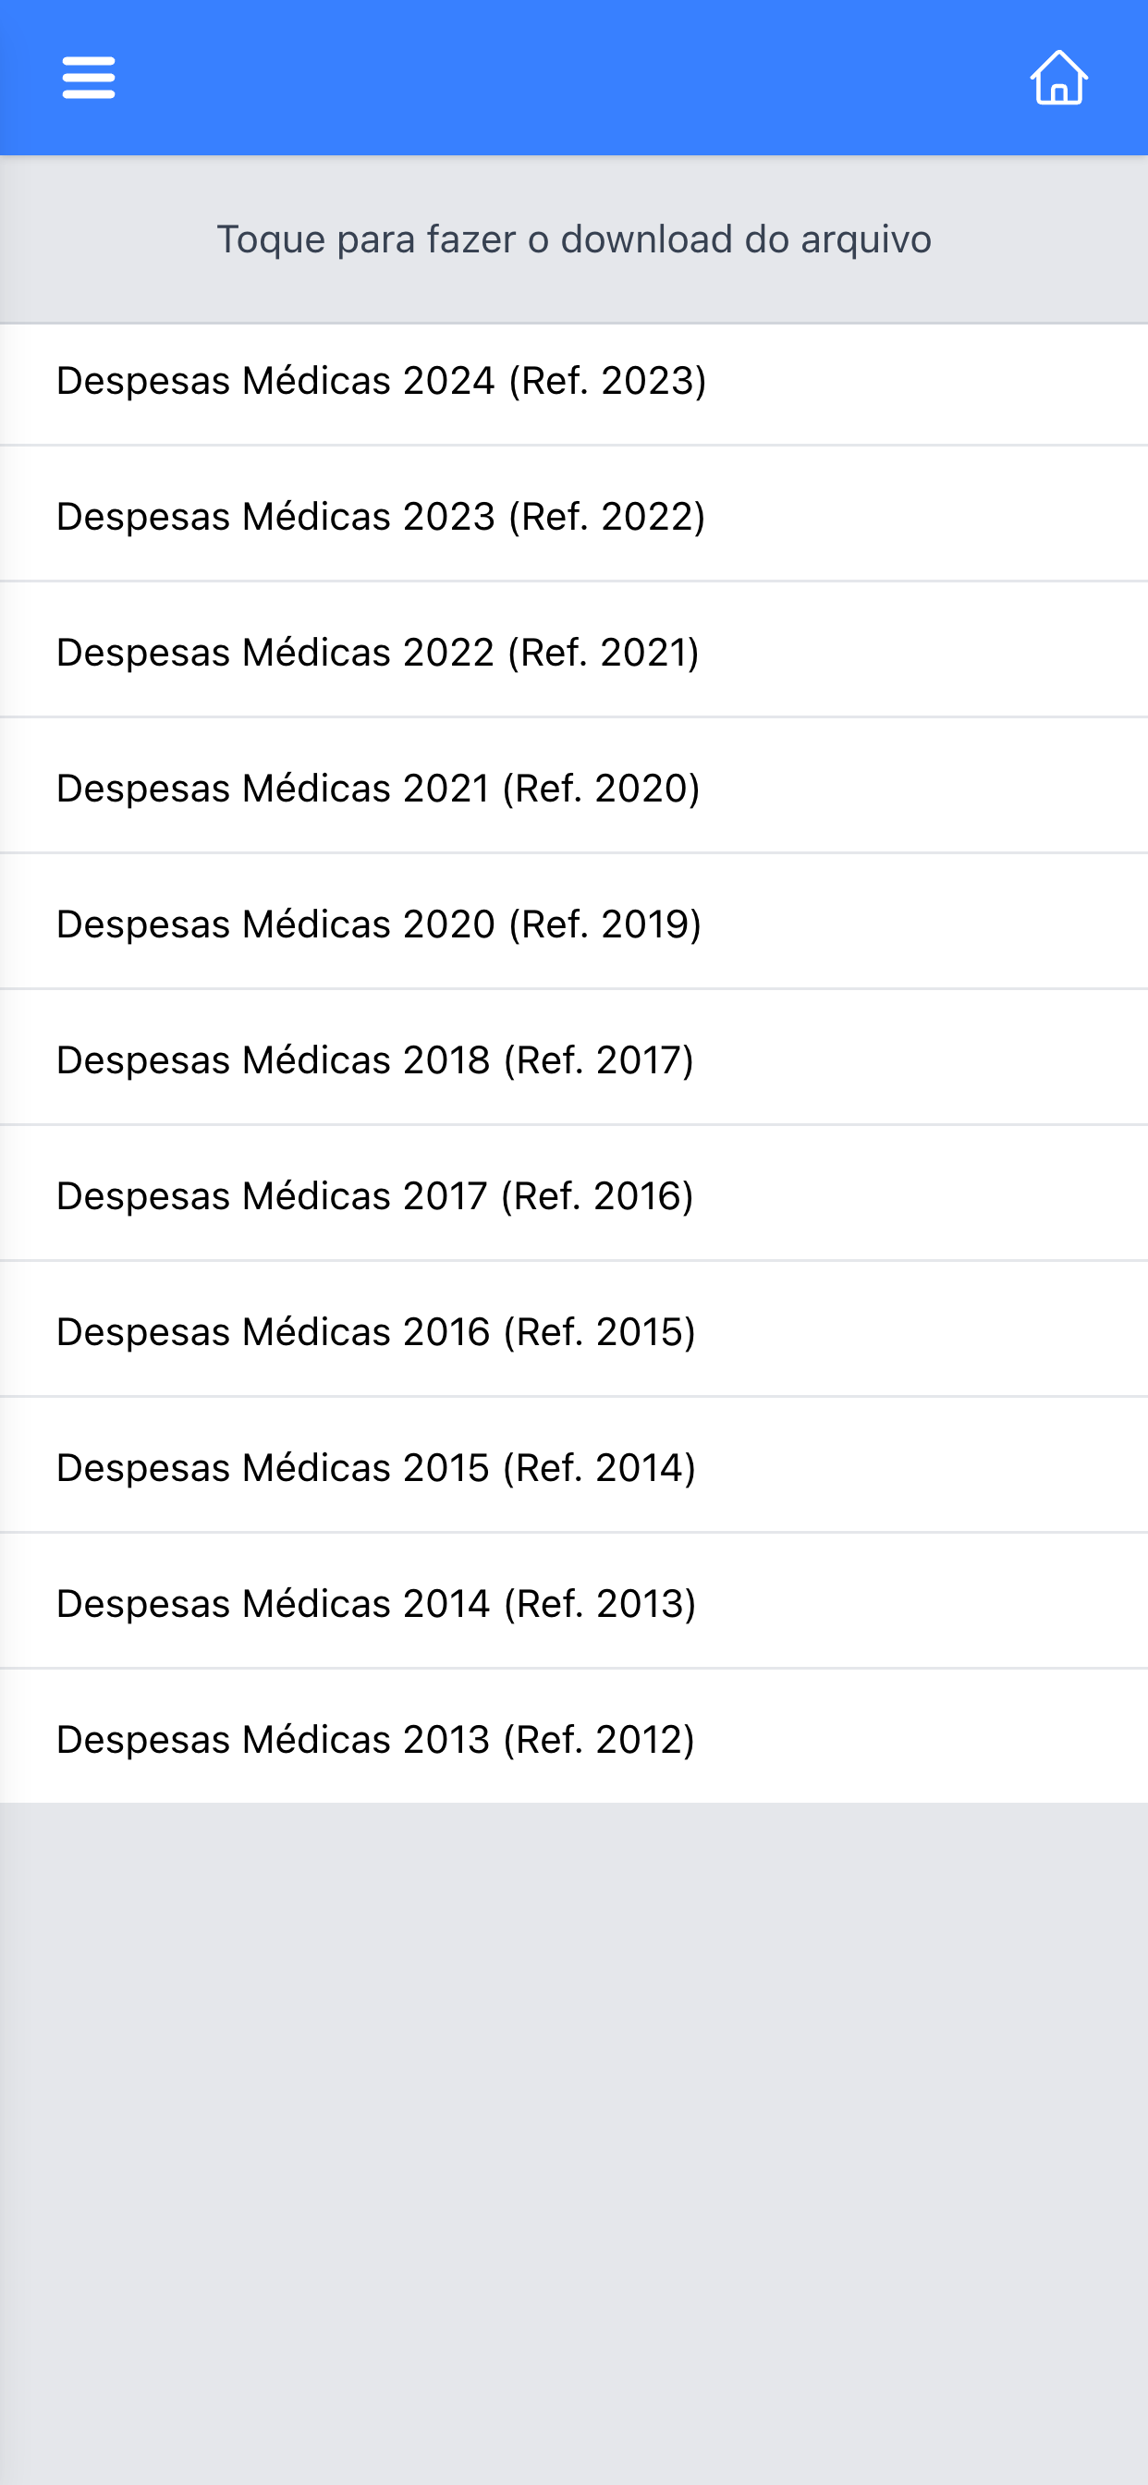This screenshot has width=1148, height=2485.
Task: Get the oldest report, referencing 2012
Action: pyautogui.click(x=574, y=1737)
